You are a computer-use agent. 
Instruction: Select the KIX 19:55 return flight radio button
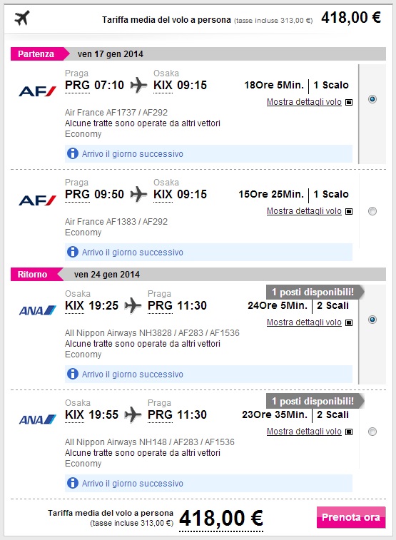coord(372,432)
